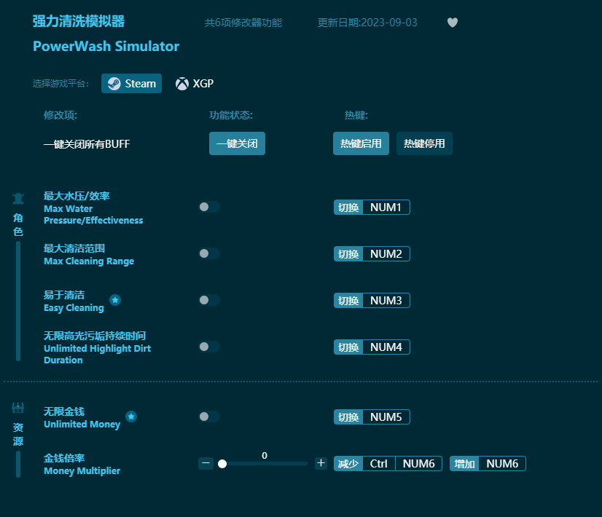Click the NUM5 hotkey field
The image size is (602, 517).
pyautogui.click(x=386, y=417)
